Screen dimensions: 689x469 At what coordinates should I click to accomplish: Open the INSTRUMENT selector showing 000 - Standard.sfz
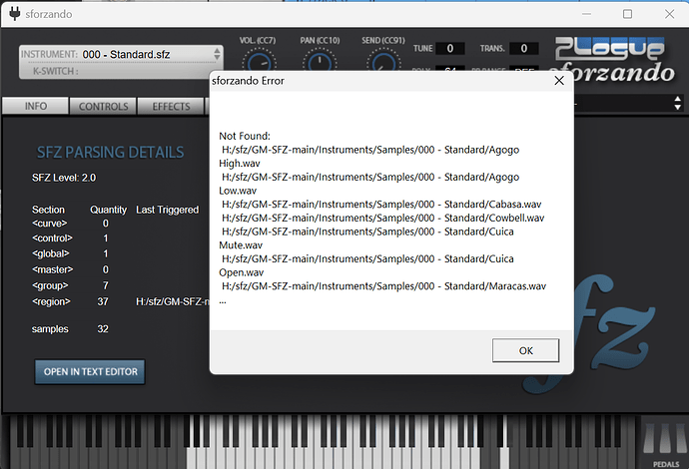pos(121,55)
